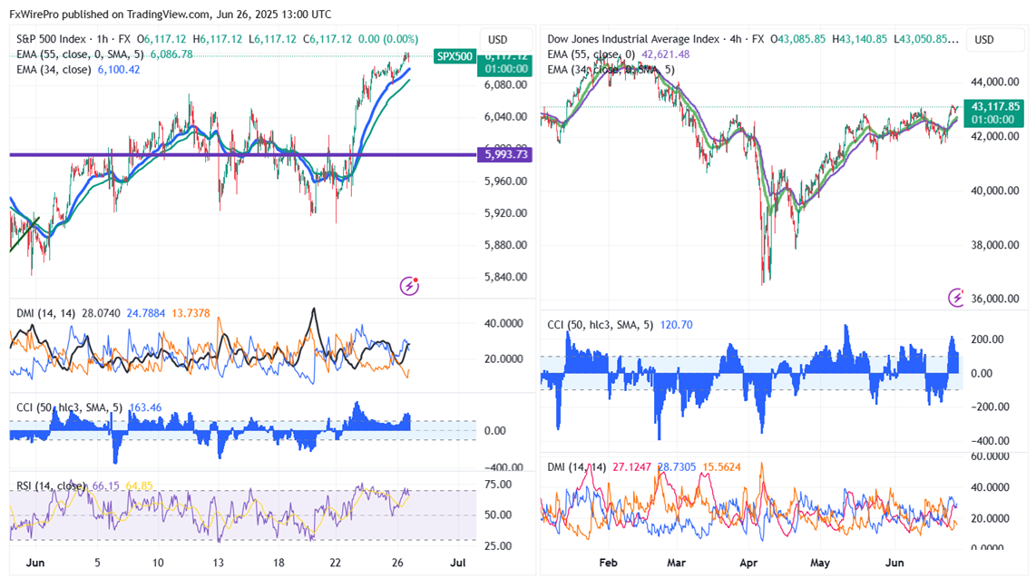This screenshot has height=579, width=1036.
Task: Select the EMA (34, close) legend on S&P chart
Action: pos(54,69)
